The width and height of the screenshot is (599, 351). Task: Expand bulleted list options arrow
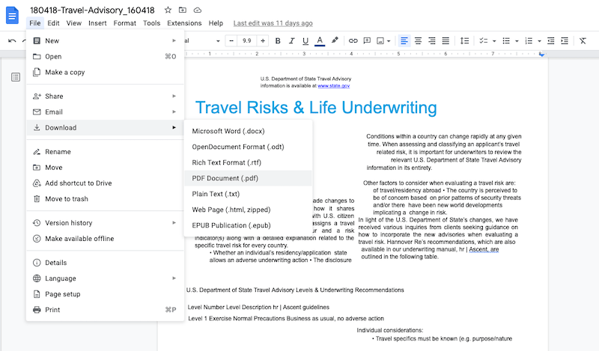(517, 41)
